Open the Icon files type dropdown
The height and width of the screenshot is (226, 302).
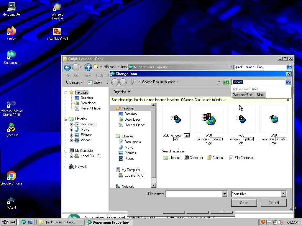[283, 194]
